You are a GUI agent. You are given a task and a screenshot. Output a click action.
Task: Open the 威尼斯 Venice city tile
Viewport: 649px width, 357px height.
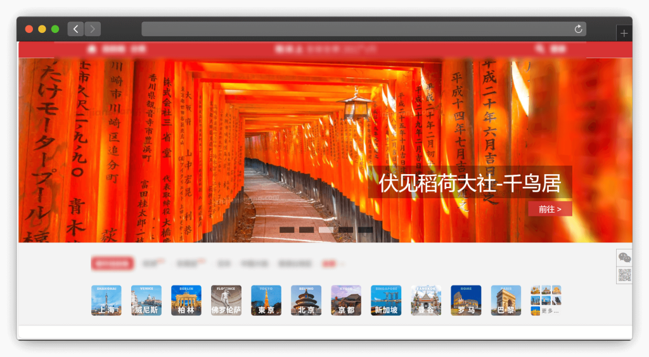point(146,301)
